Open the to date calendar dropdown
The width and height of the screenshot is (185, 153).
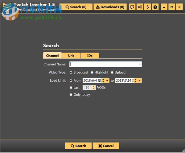(x=140, y=80)
